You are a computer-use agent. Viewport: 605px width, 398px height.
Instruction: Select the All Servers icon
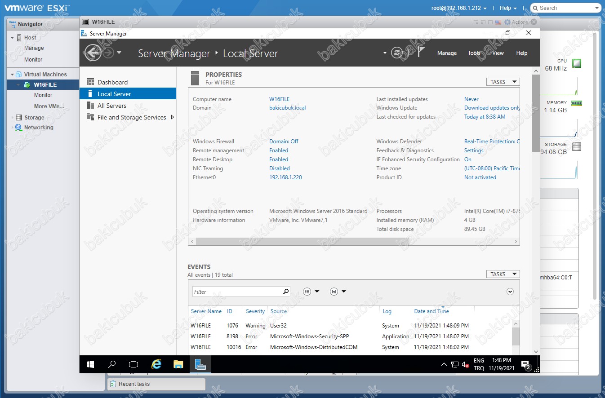tap(90, 106)
